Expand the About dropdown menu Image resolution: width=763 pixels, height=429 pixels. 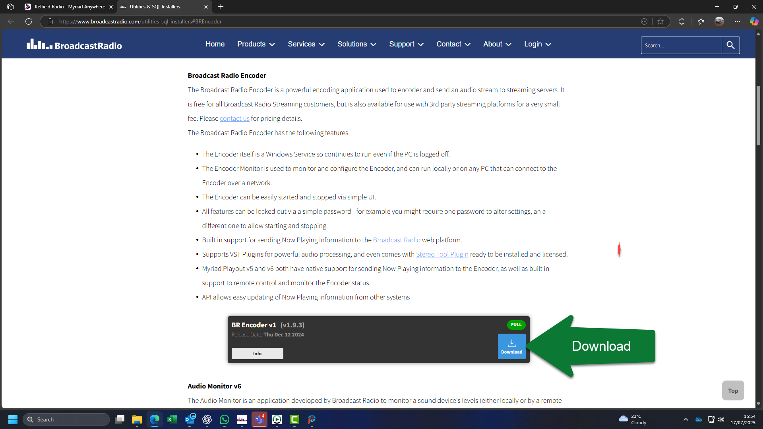[497, 44]
